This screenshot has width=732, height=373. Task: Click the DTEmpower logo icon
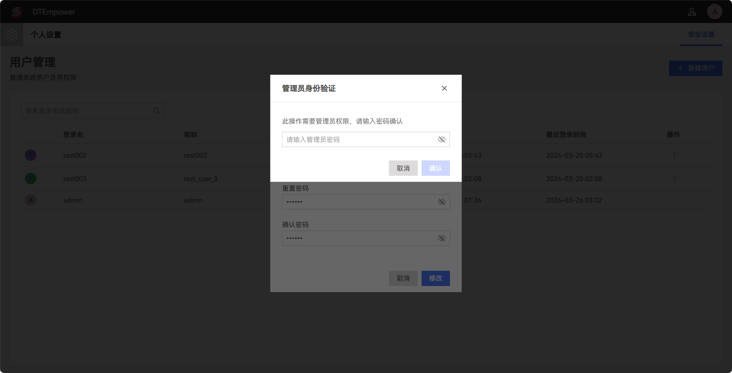(x=16, y=12)
